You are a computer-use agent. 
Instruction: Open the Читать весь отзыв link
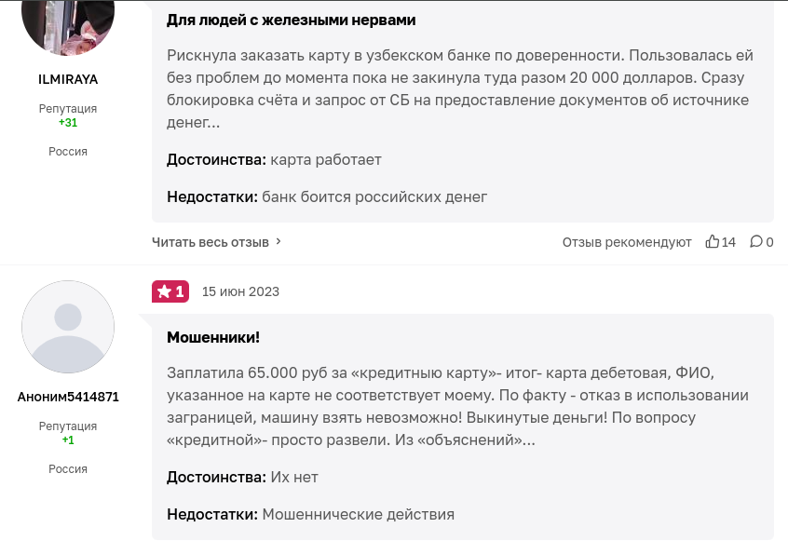211,242
